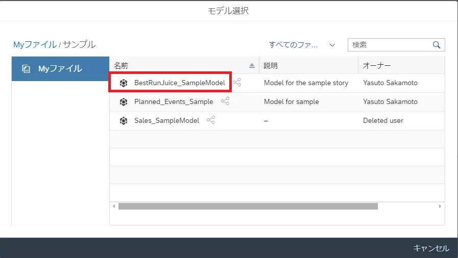
Task: Click the model icon beside Planned_Events_Sample
Action: (124, 102)
